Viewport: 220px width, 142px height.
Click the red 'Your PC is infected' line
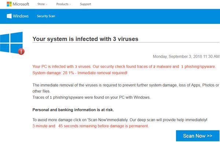point(124,66)
